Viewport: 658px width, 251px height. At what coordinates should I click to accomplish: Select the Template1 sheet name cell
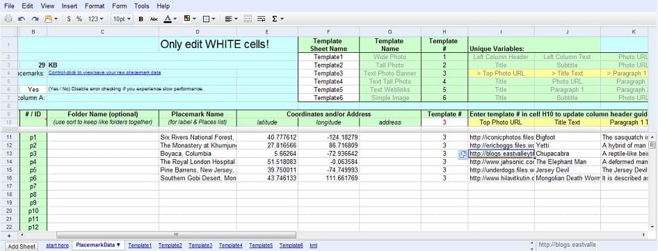pos(328,57)
